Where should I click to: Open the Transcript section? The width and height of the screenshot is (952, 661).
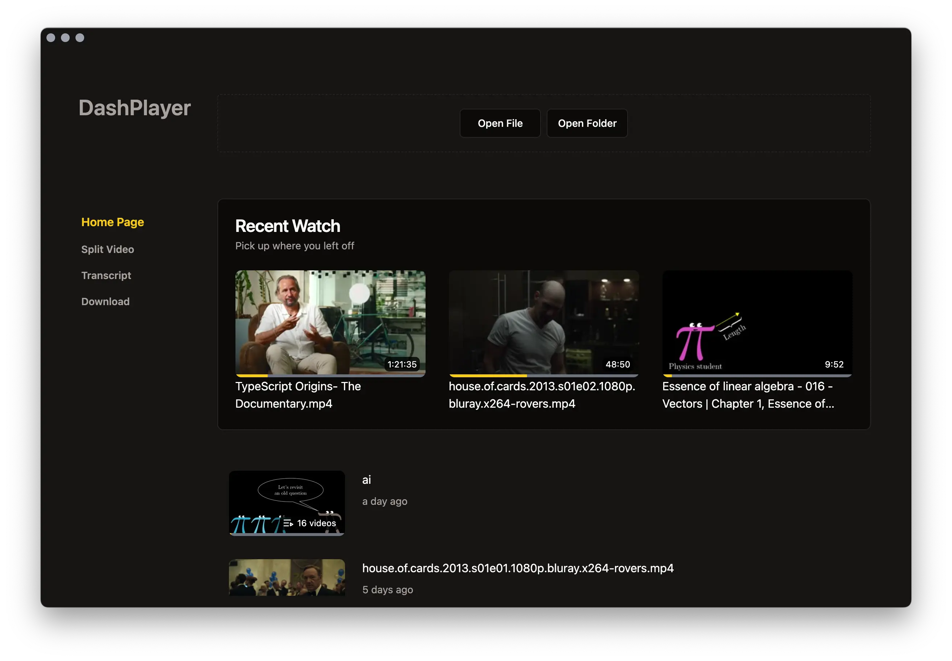(106, 275)
